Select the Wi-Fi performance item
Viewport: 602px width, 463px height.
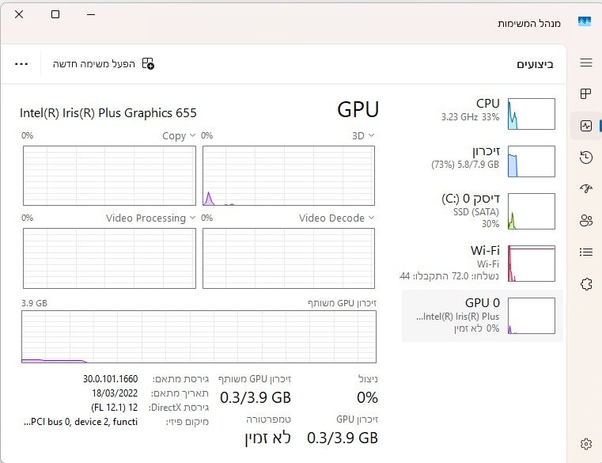point(483,264)
